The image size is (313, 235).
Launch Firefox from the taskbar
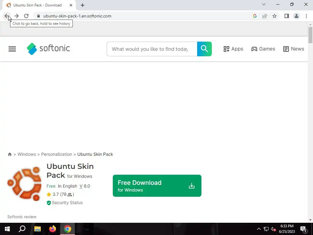[x=53, y=229]
